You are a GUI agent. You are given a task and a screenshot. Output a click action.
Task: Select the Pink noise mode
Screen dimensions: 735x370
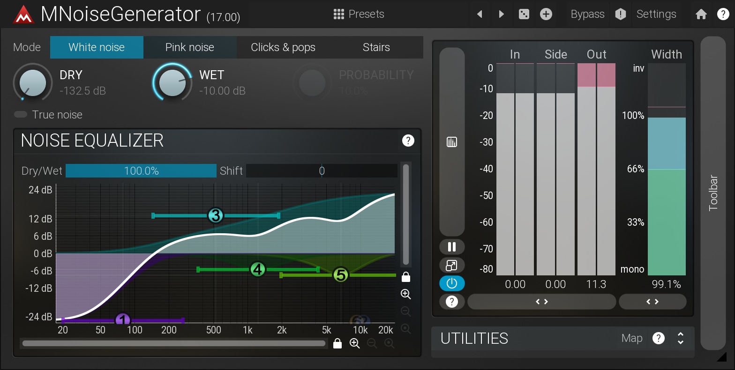point(190,47)
